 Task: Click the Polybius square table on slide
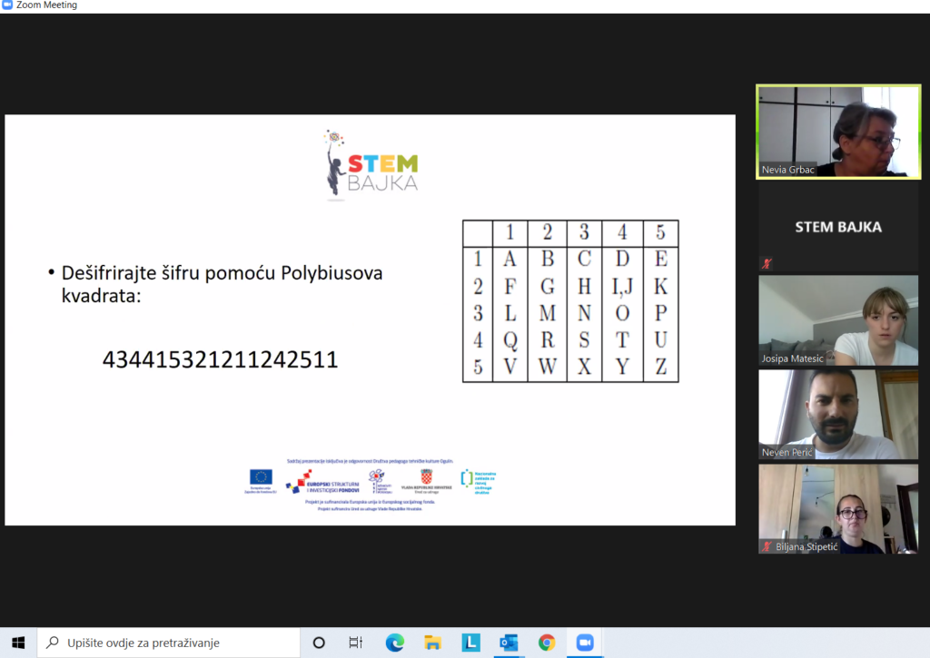[x=570, y=301]
